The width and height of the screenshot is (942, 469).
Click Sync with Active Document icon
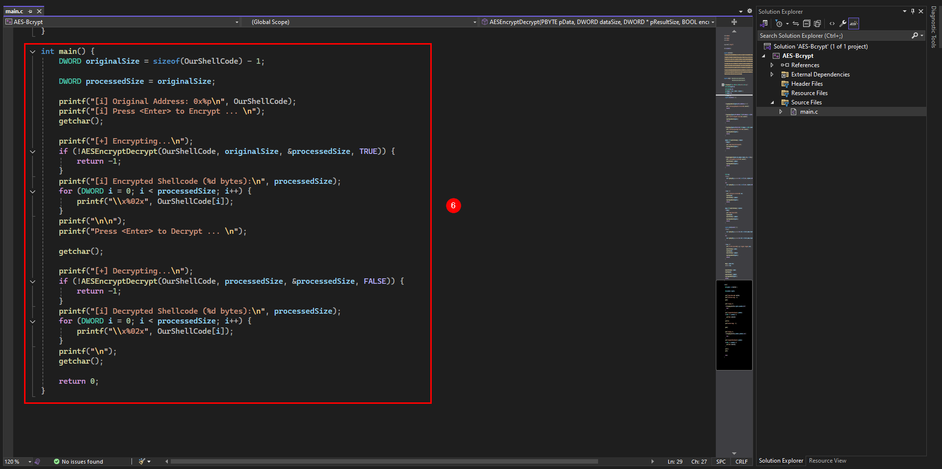click(x=795, y=24)
